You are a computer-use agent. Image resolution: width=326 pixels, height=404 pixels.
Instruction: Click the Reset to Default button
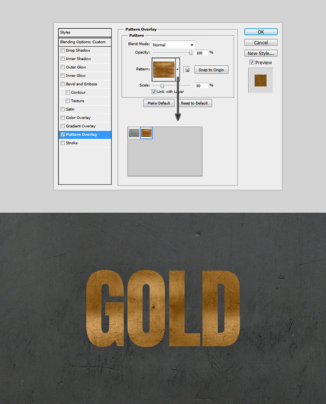coord(195,103)
